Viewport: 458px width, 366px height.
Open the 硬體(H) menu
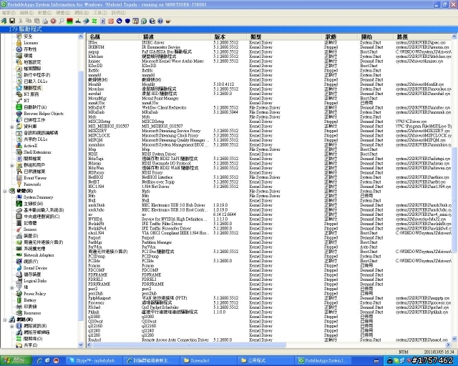click(x=63, y=13)
